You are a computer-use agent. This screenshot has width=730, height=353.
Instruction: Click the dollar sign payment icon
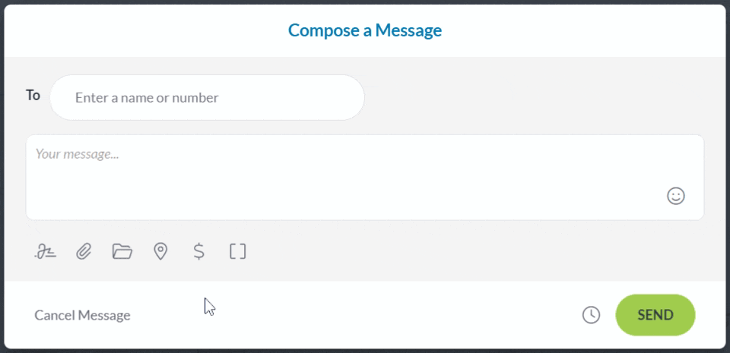tap(199, 251)
